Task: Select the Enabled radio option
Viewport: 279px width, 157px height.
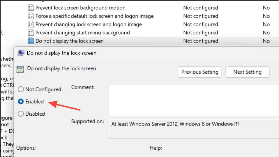Action: [x=21, y=101]
